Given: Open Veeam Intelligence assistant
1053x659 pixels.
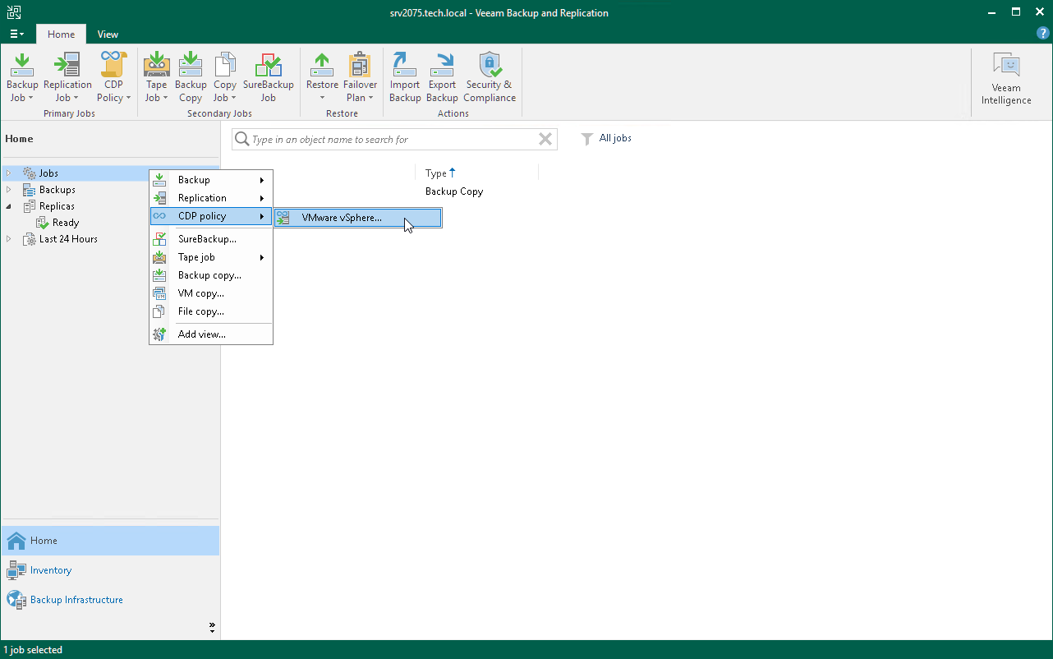Looking at the screenshot, I should pos(1006,79).
